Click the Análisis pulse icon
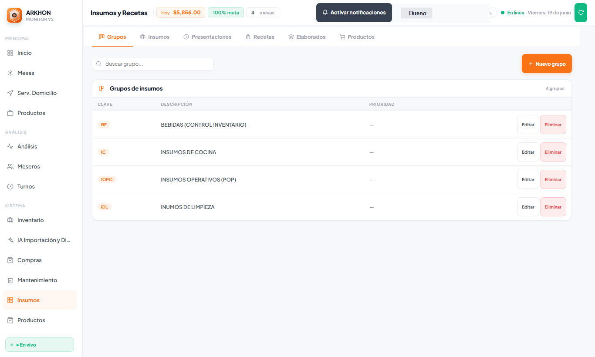Screen dimensions: 595x357 pyautogui.click(x=10, y=146)
